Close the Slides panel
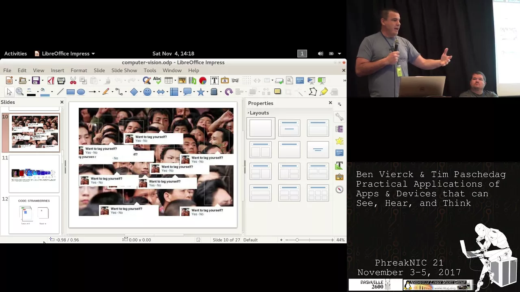This screenshot has width=520, height=292. point(62,102)
